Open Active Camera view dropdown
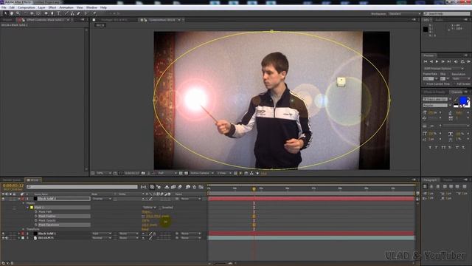The width and height of the screenshot is (472, 266). (x=201, y=173)
